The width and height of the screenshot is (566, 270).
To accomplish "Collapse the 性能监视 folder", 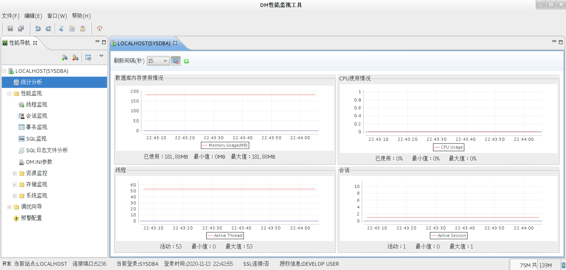I will [10, 94].
